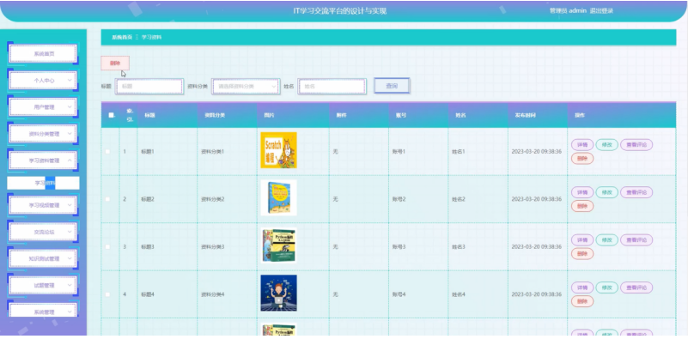
Task: Click the pink 删除 batch delete button above filters
Action: (x=115, y=64)
